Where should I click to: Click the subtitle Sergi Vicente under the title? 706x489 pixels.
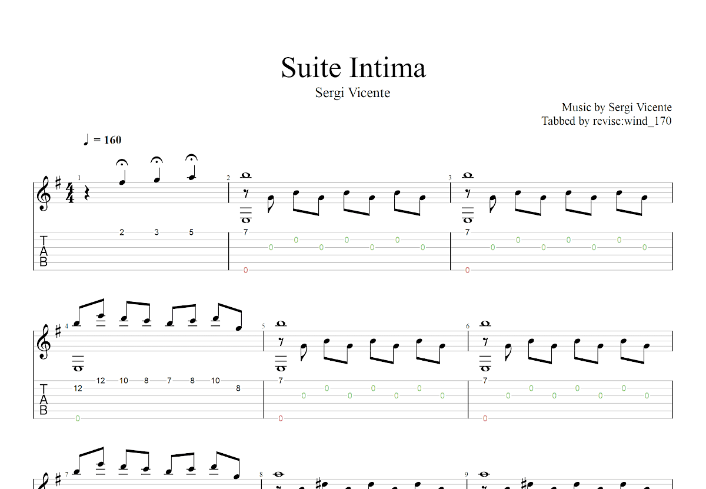352,93
